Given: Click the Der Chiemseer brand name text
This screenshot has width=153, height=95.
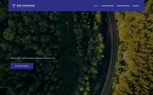Looking at the screenshot, I should point(26,6).
